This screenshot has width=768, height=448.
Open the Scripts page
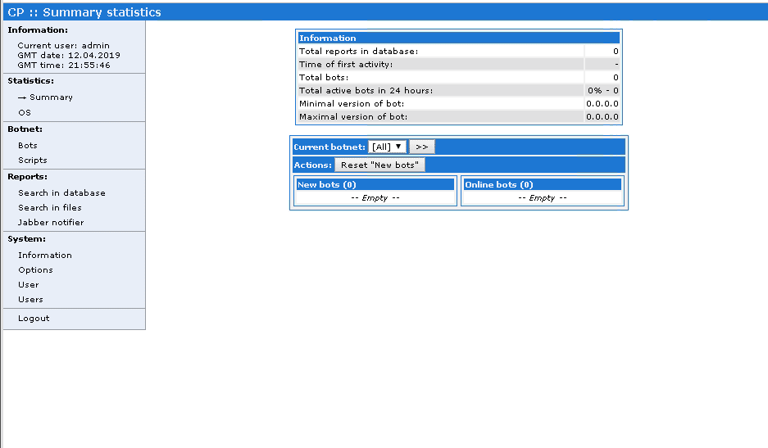tap(33, 161)
